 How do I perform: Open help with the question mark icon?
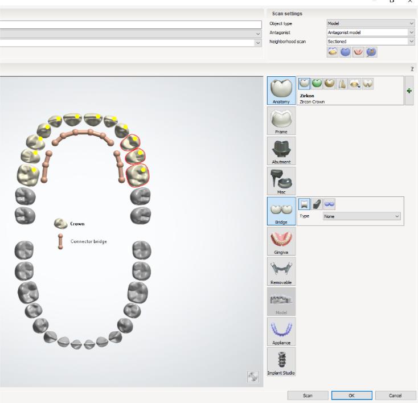tap(412, 69)
